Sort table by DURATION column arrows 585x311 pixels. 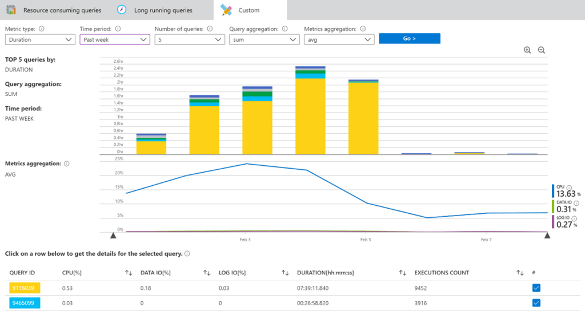click(x=403, y=273)
